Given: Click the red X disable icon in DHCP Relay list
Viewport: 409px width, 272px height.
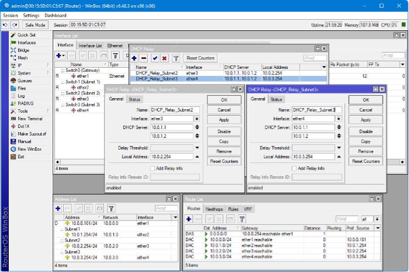Looking at the screenshot, I should click(x=164, y=58).
